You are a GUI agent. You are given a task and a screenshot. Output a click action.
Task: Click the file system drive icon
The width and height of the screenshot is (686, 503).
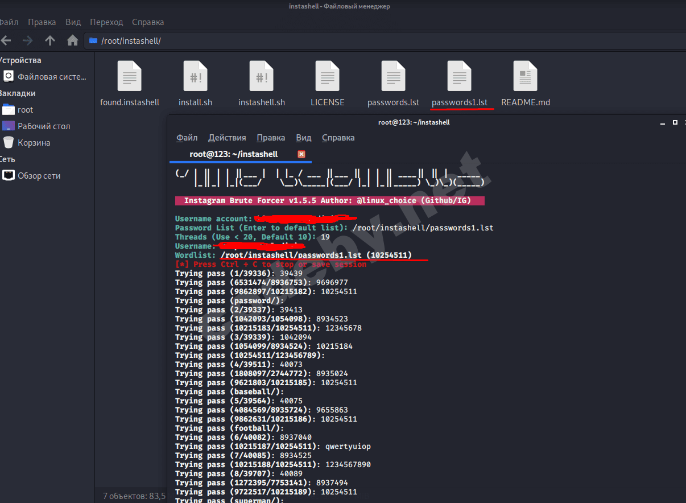pyautogui.click(x=9, y=76)
